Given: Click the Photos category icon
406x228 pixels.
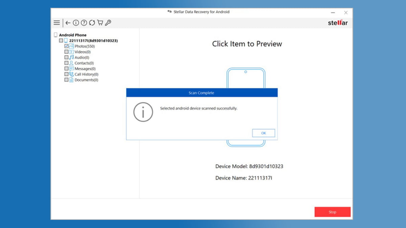Looking at the screenshot, I should (x=71, y=46).
